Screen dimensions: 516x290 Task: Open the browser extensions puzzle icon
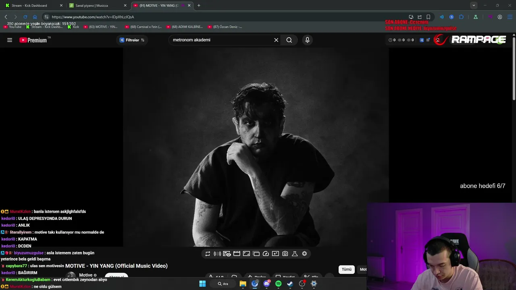point(462,17)
